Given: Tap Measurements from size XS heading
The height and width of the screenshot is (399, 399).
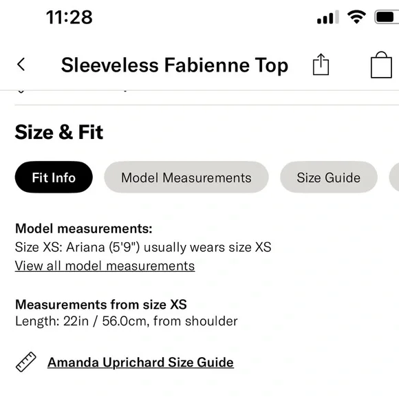Looking at the screenshot, I should [x=101, y=304].
